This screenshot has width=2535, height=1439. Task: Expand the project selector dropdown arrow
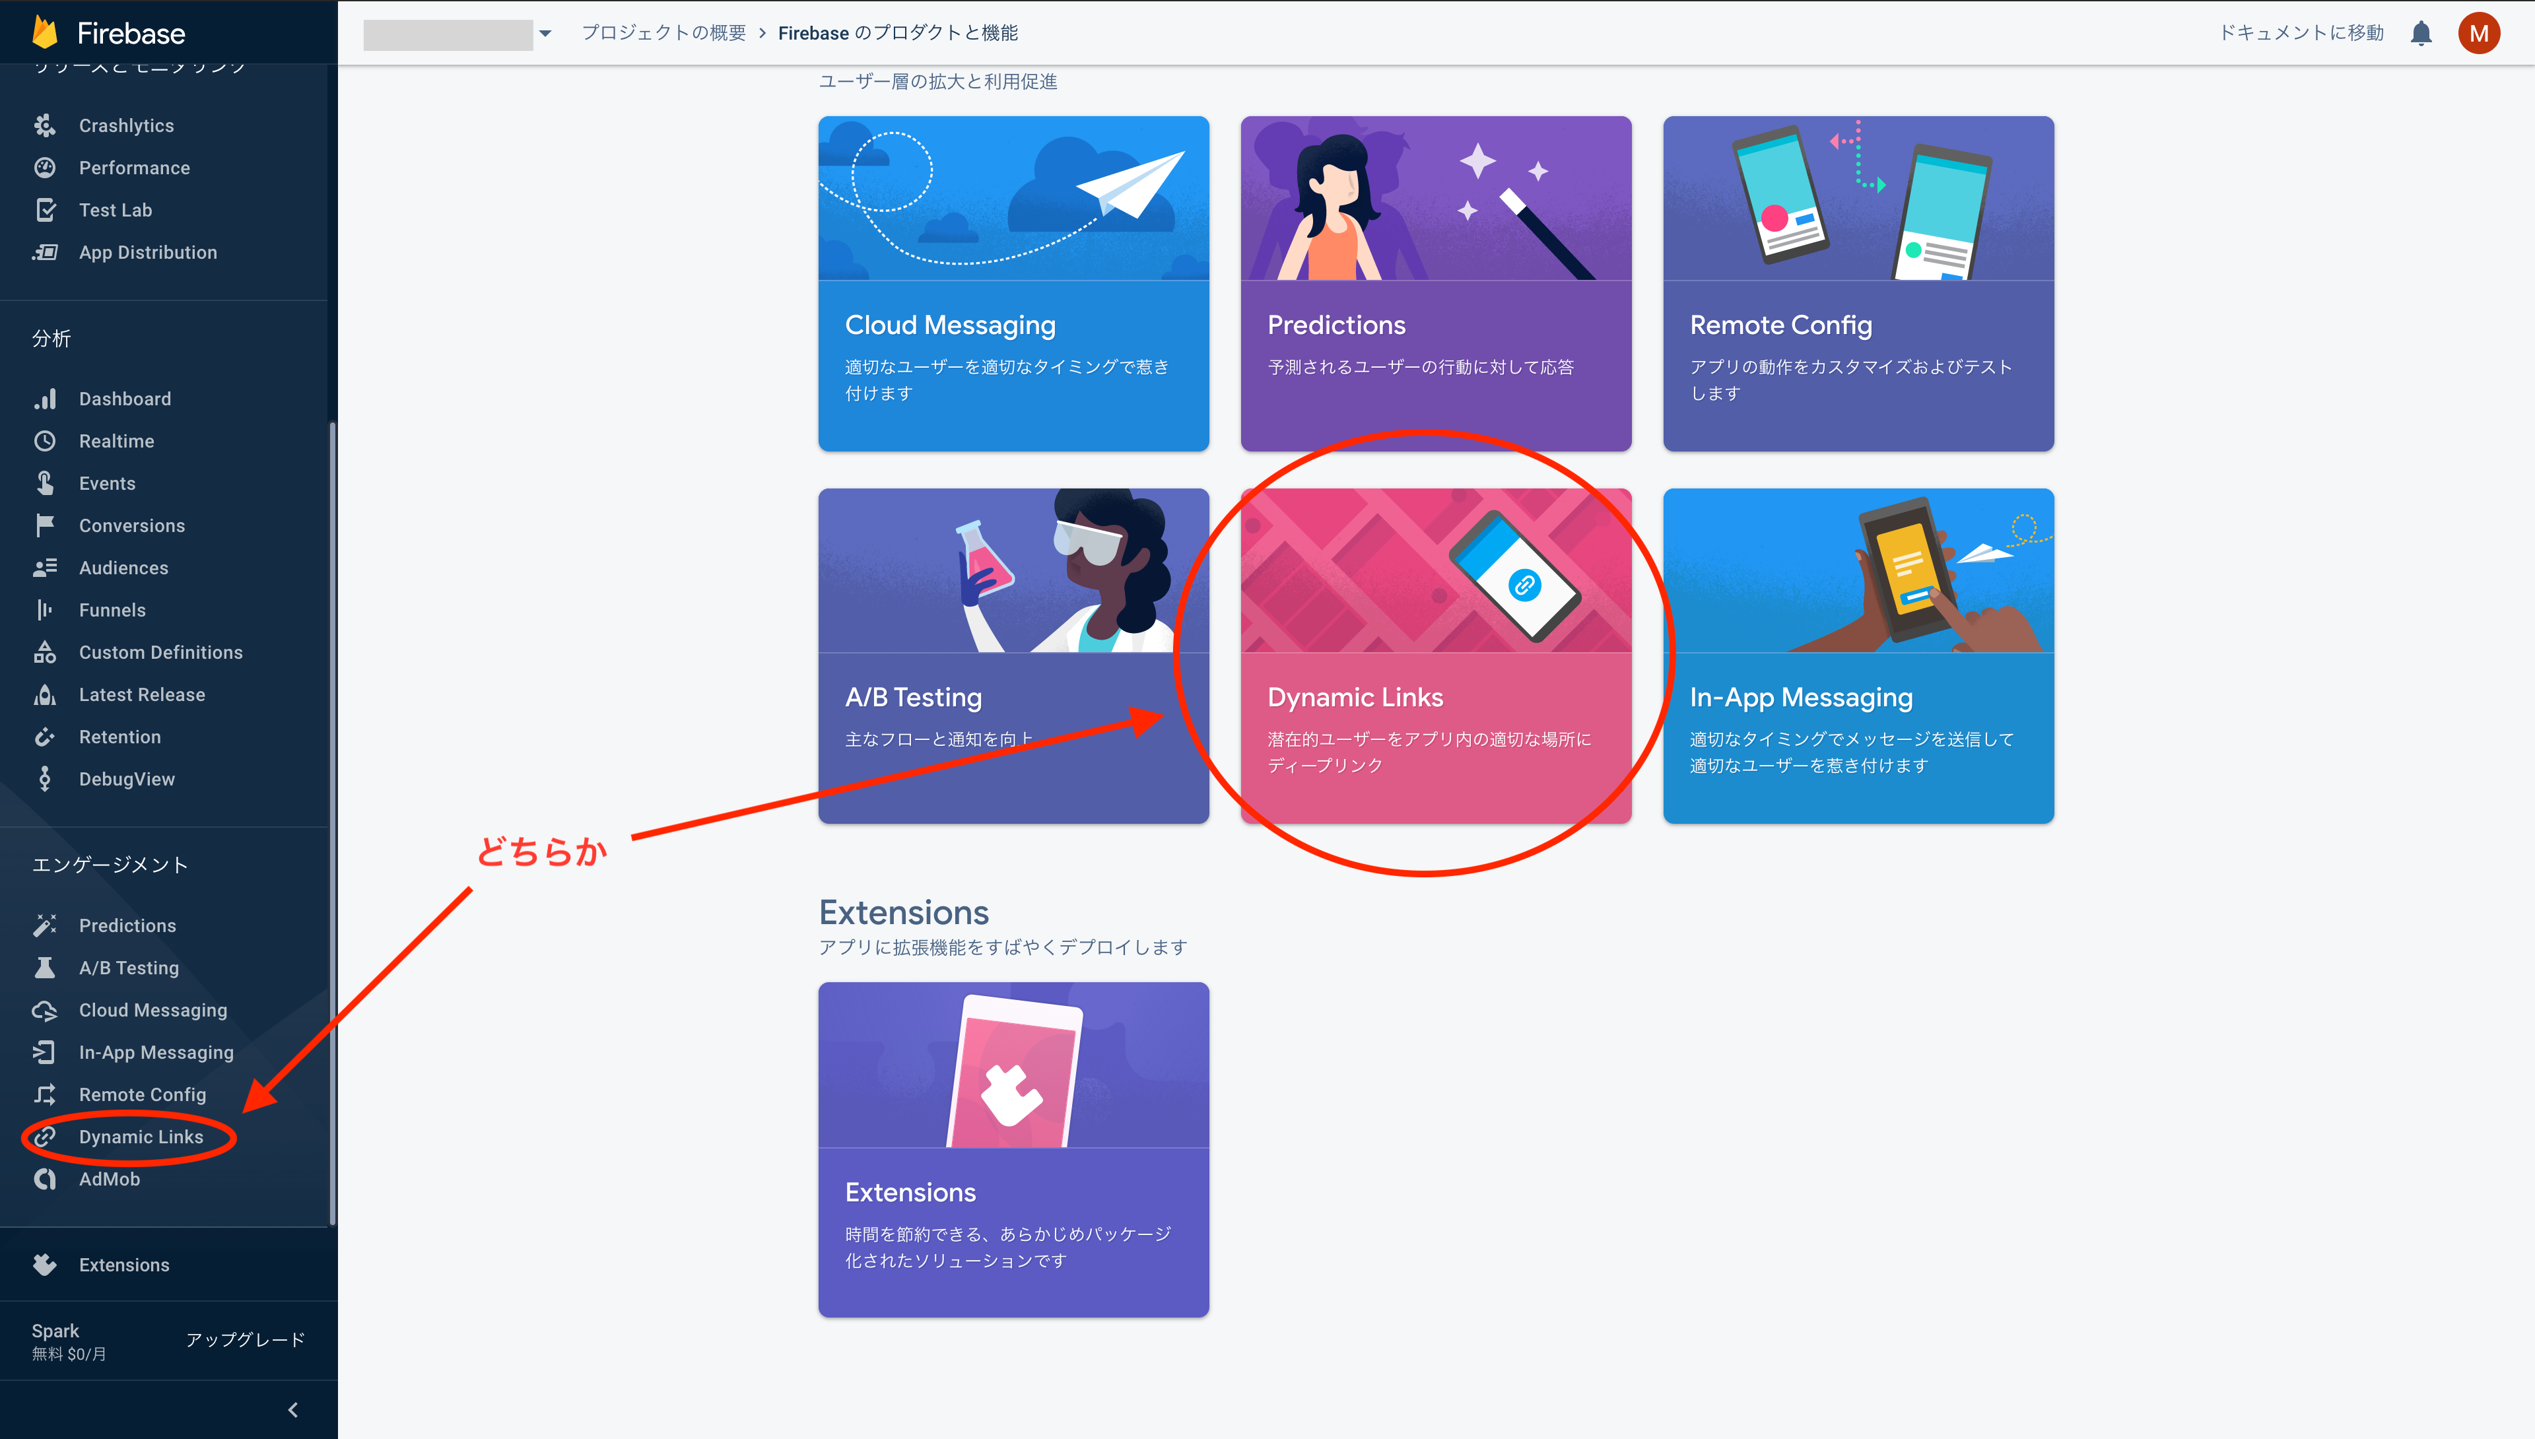point(545,34)
